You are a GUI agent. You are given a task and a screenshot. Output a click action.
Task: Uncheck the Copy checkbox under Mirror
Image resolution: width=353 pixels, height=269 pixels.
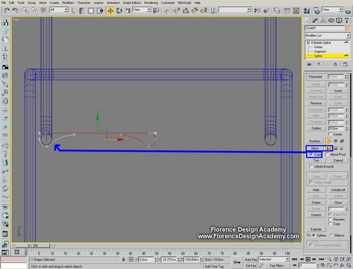click(x=311, y=154)
